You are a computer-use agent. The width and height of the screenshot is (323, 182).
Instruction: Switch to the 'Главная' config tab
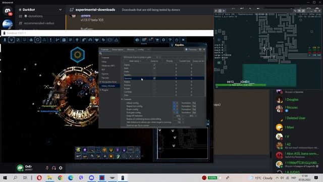[104, 50]
